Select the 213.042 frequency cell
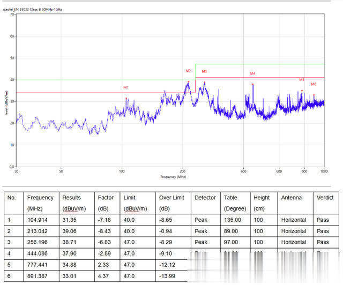343x285 pixels. point(38,231)
